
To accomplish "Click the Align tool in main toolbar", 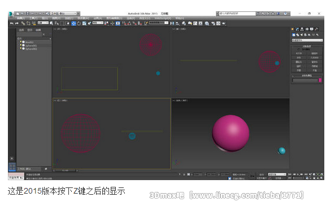I will [x=177, y=24].
